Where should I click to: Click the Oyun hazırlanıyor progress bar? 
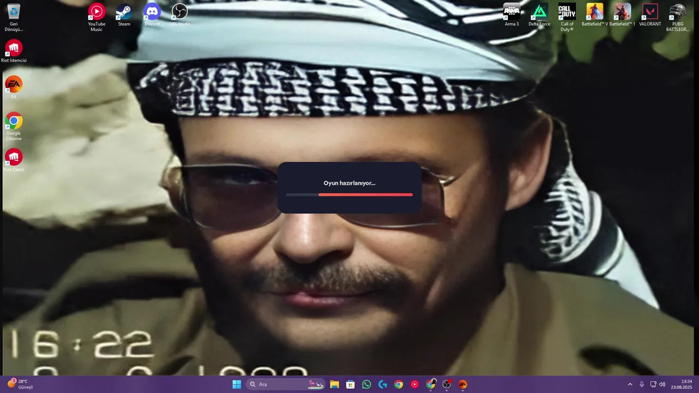coord(349,194)
